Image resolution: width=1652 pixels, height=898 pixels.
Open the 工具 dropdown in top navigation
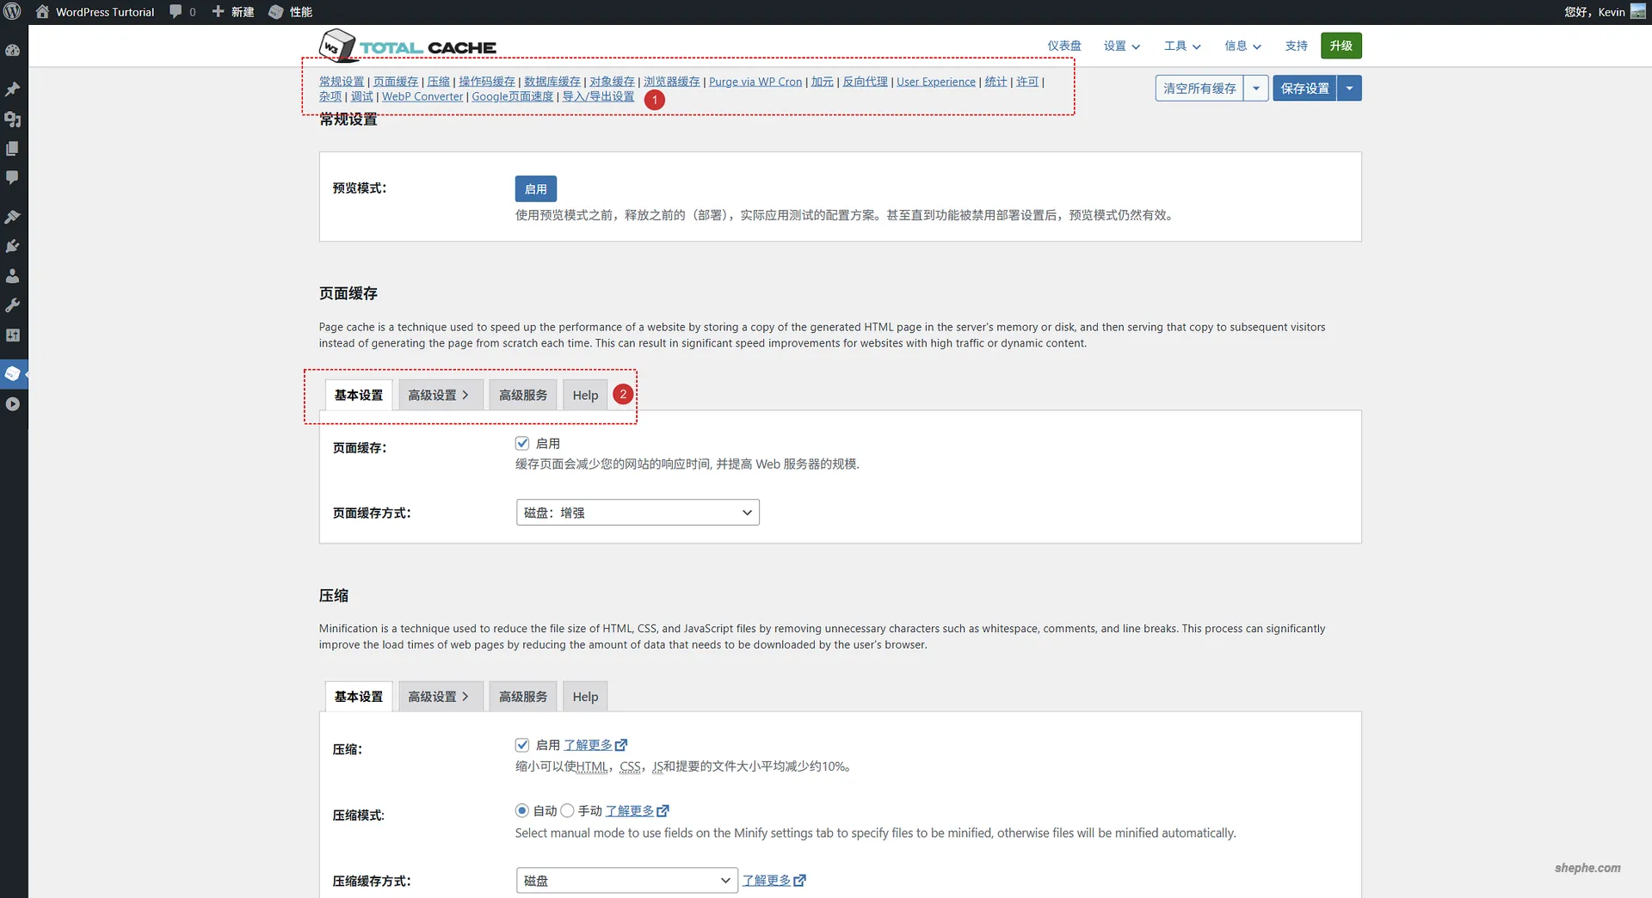tap(1181, 46)
